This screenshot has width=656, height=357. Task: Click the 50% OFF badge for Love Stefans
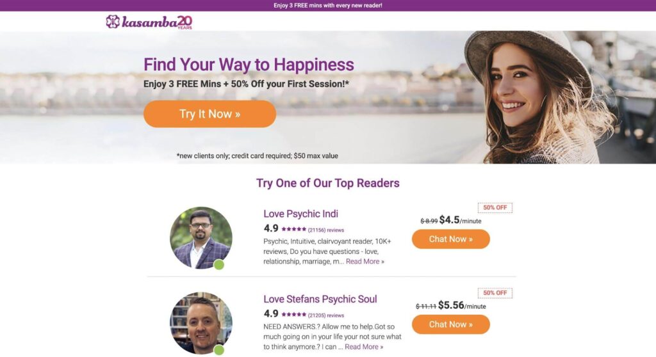tap(495, 293)
